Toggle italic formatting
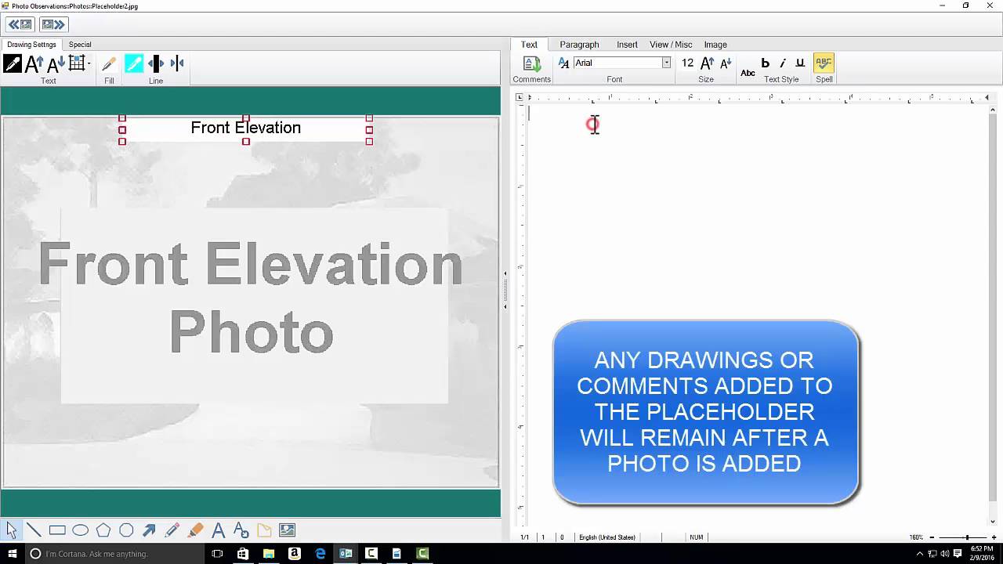The image size is (1003, 564). [x=783, y=63]
